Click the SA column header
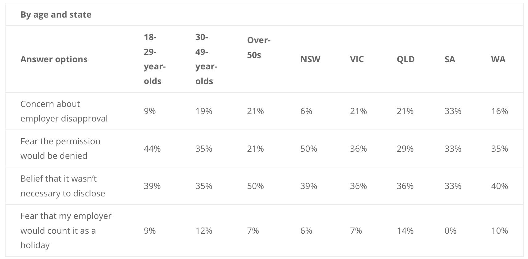528x259 pixels. point(450,59)
